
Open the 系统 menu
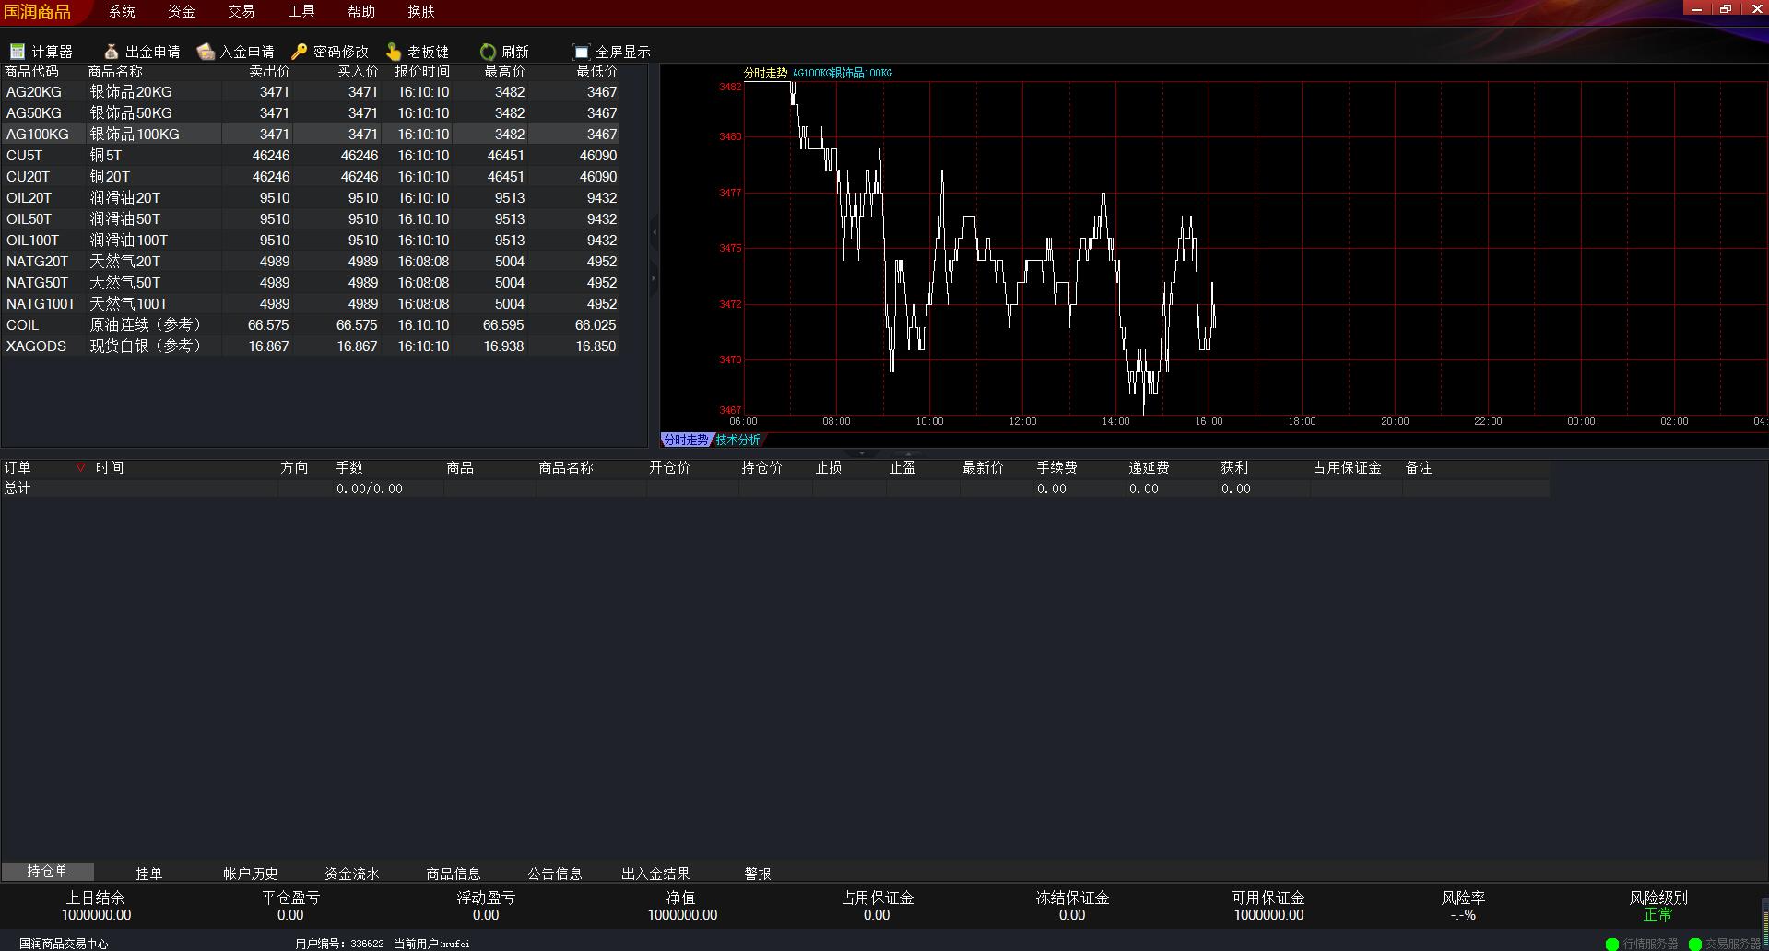pos(122,11)
